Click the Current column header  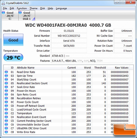[x=69, y=68]
